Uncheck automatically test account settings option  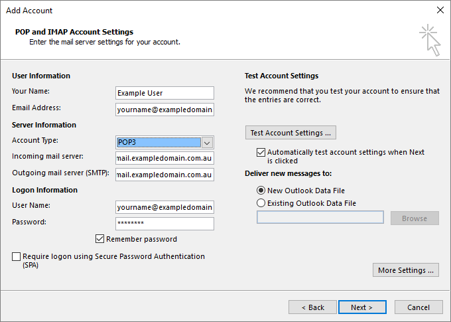[261, 152]
